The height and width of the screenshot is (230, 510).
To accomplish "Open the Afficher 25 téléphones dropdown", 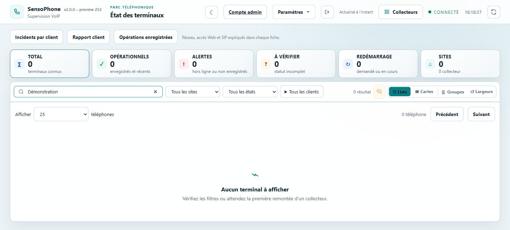I will coord(61,114).
